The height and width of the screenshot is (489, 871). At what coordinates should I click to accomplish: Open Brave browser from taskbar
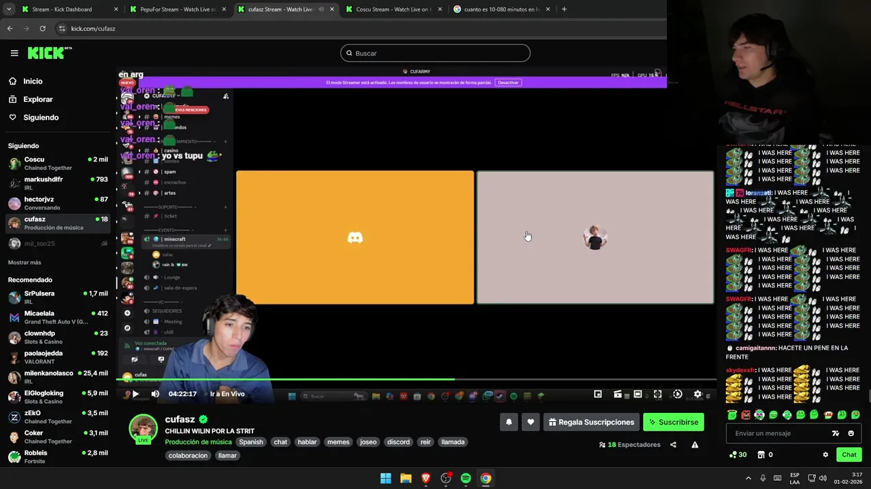coord(426,478)
